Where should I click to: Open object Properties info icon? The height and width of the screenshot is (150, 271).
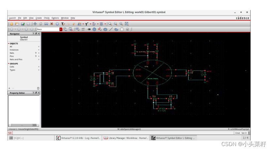(57, 24)
